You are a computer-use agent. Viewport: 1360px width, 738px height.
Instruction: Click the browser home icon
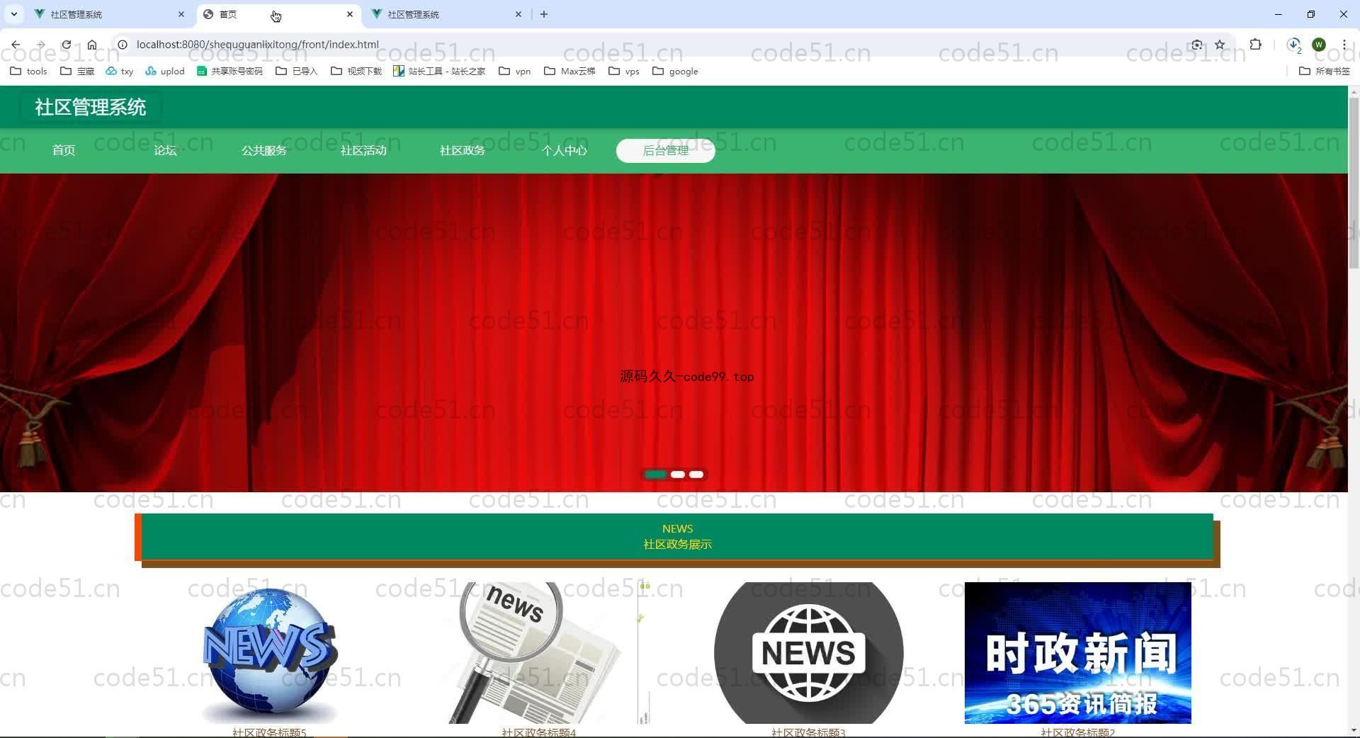point(92,45)
